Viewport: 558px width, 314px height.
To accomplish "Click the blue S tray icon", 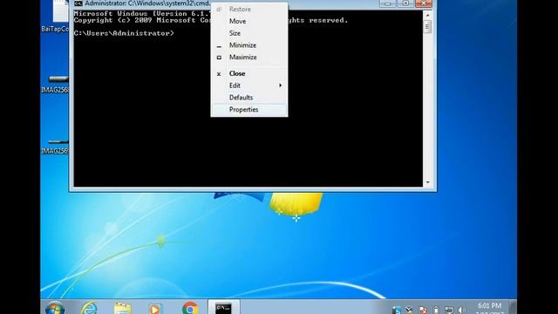I will pyautogui.click(x=397, y=311).
